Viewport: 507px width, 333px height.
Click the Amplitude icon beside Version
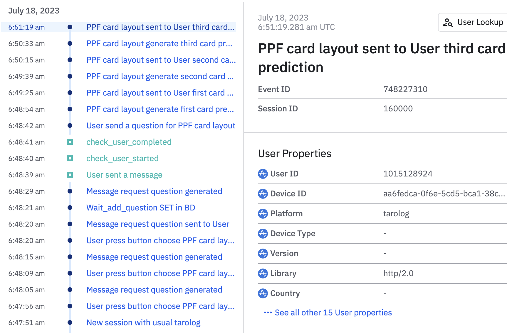[263, 254]
